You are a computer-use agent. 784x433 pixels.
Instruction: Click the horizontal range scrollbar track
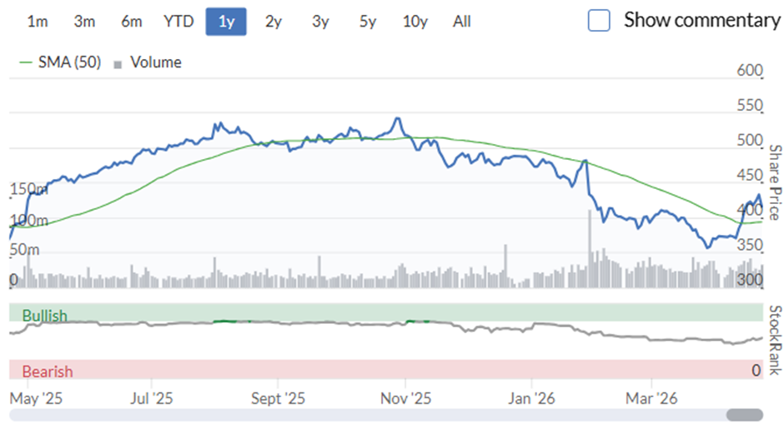(386, 415)
